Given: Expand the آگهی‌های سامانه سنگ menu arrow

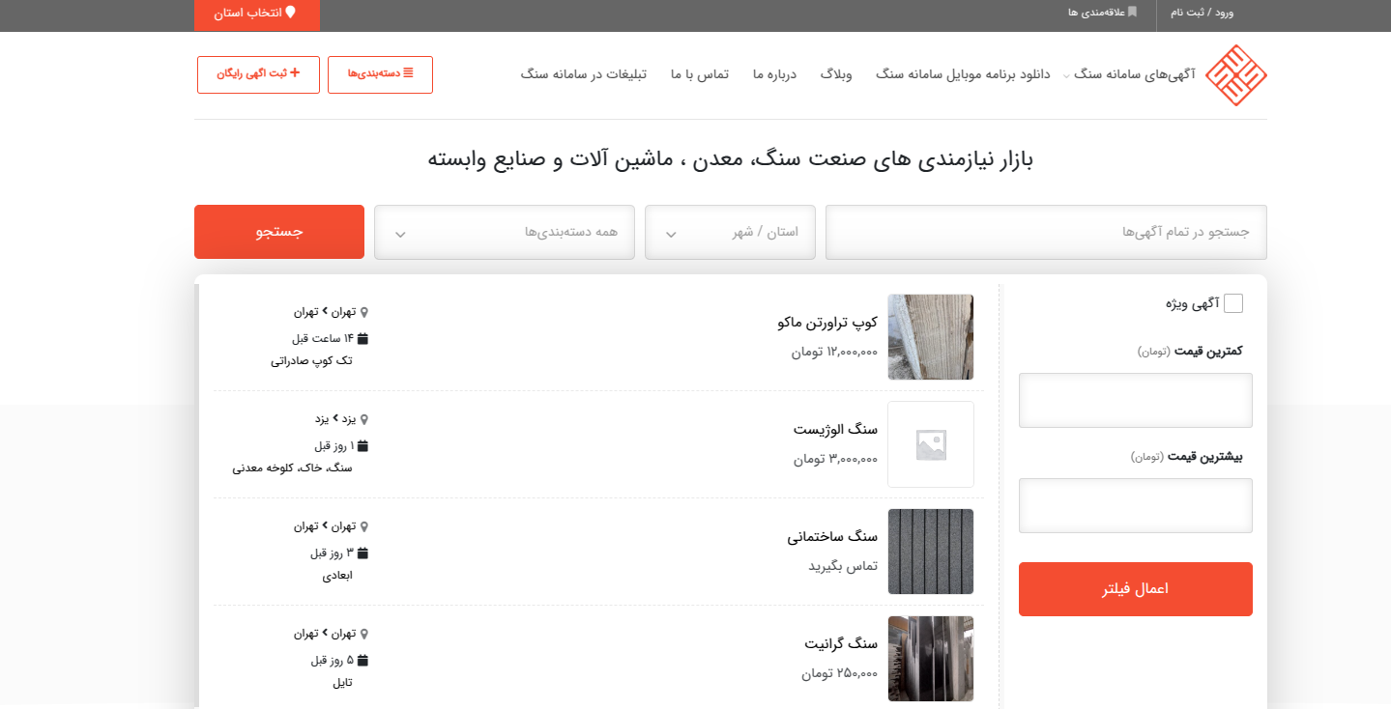Looking at the screenshot, I should 1066,76.
